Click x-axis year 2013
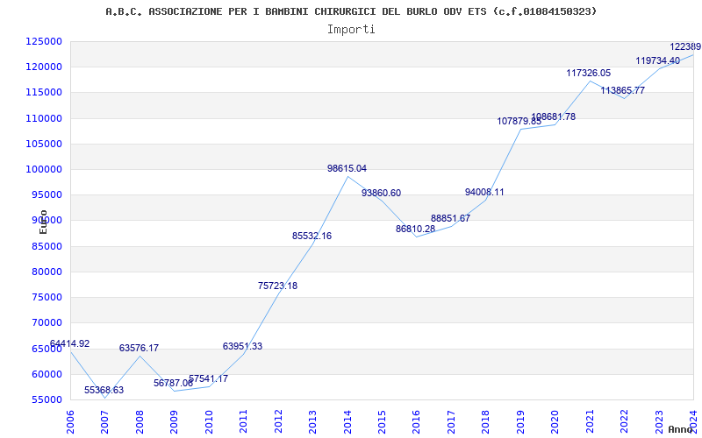702x438 pixels. 312,422
